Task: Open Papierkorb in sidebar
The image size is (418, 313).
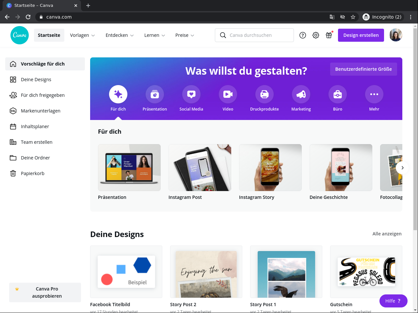Action: click(x=45, y=173)
